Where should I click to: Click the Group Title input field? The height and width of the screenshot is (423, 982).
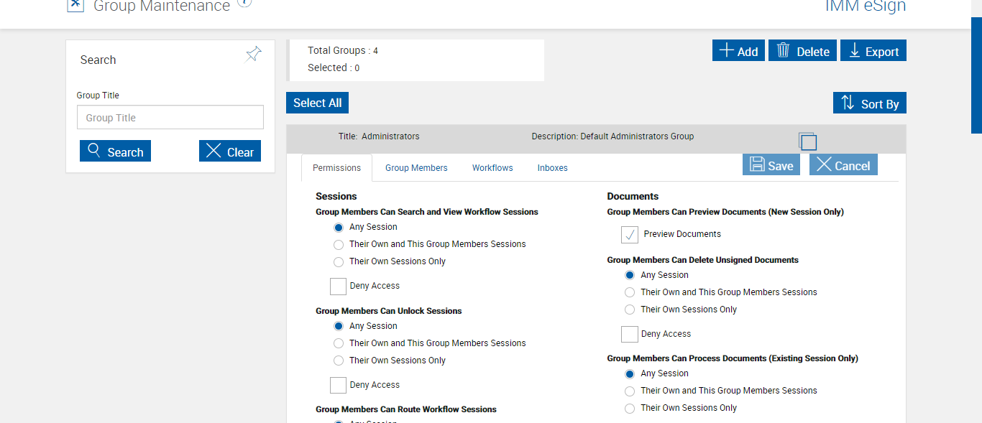click(170, 118)
